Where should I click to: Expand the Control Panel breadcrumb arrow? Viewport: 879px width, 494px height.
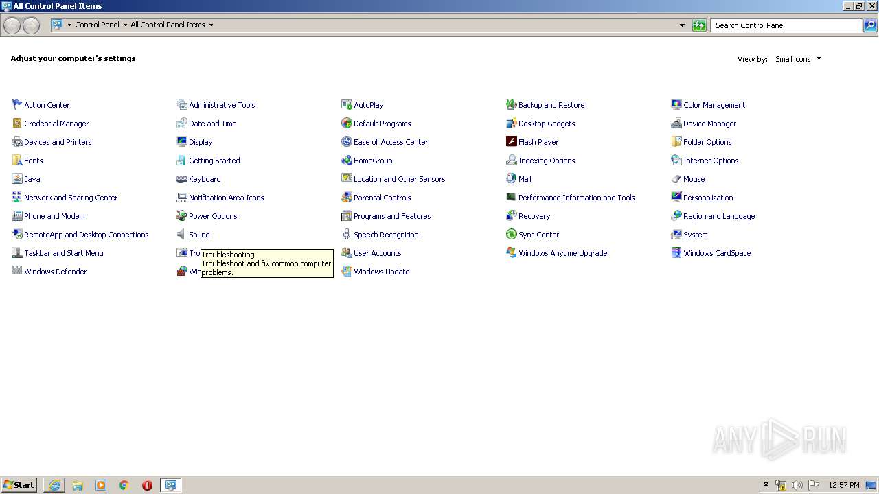tap(125, 25)
